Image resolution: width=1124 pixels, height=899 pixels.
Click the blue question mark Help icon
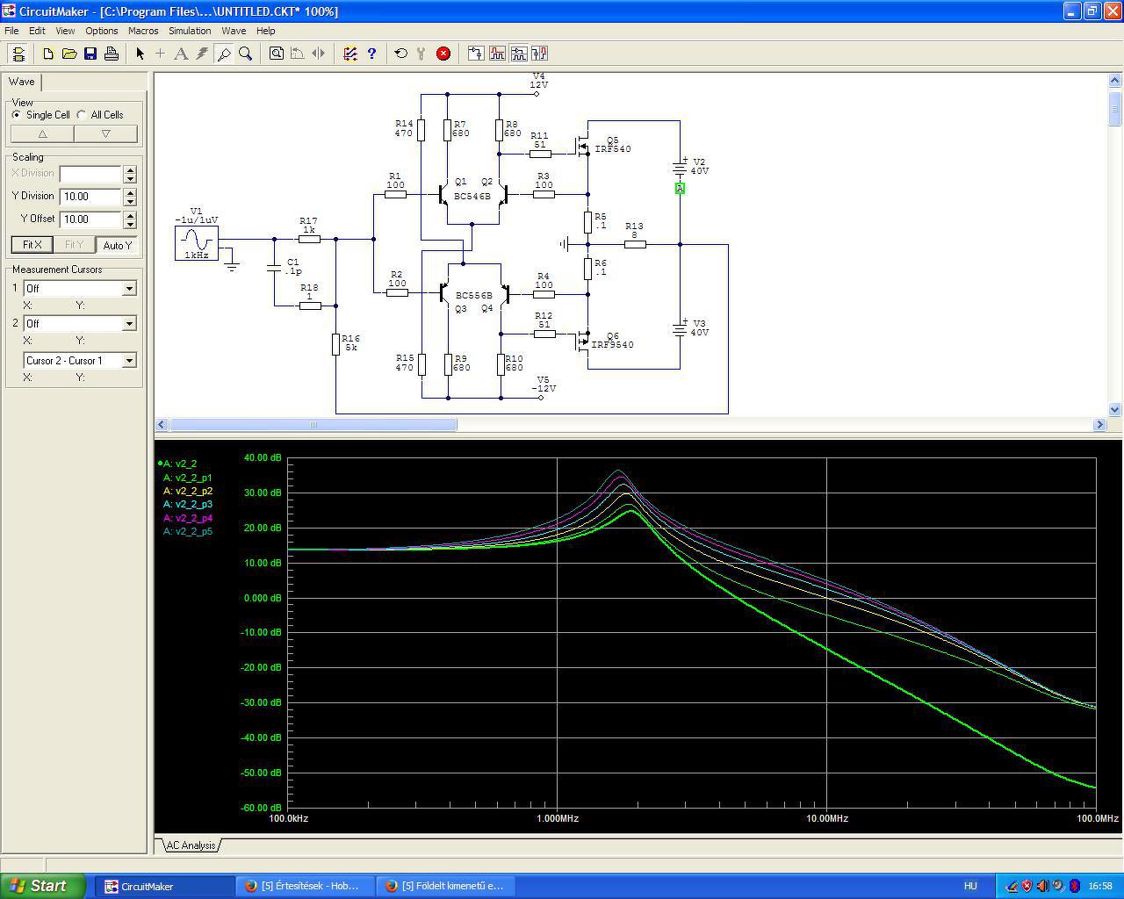pyautogui.click(x=371, y=54)
